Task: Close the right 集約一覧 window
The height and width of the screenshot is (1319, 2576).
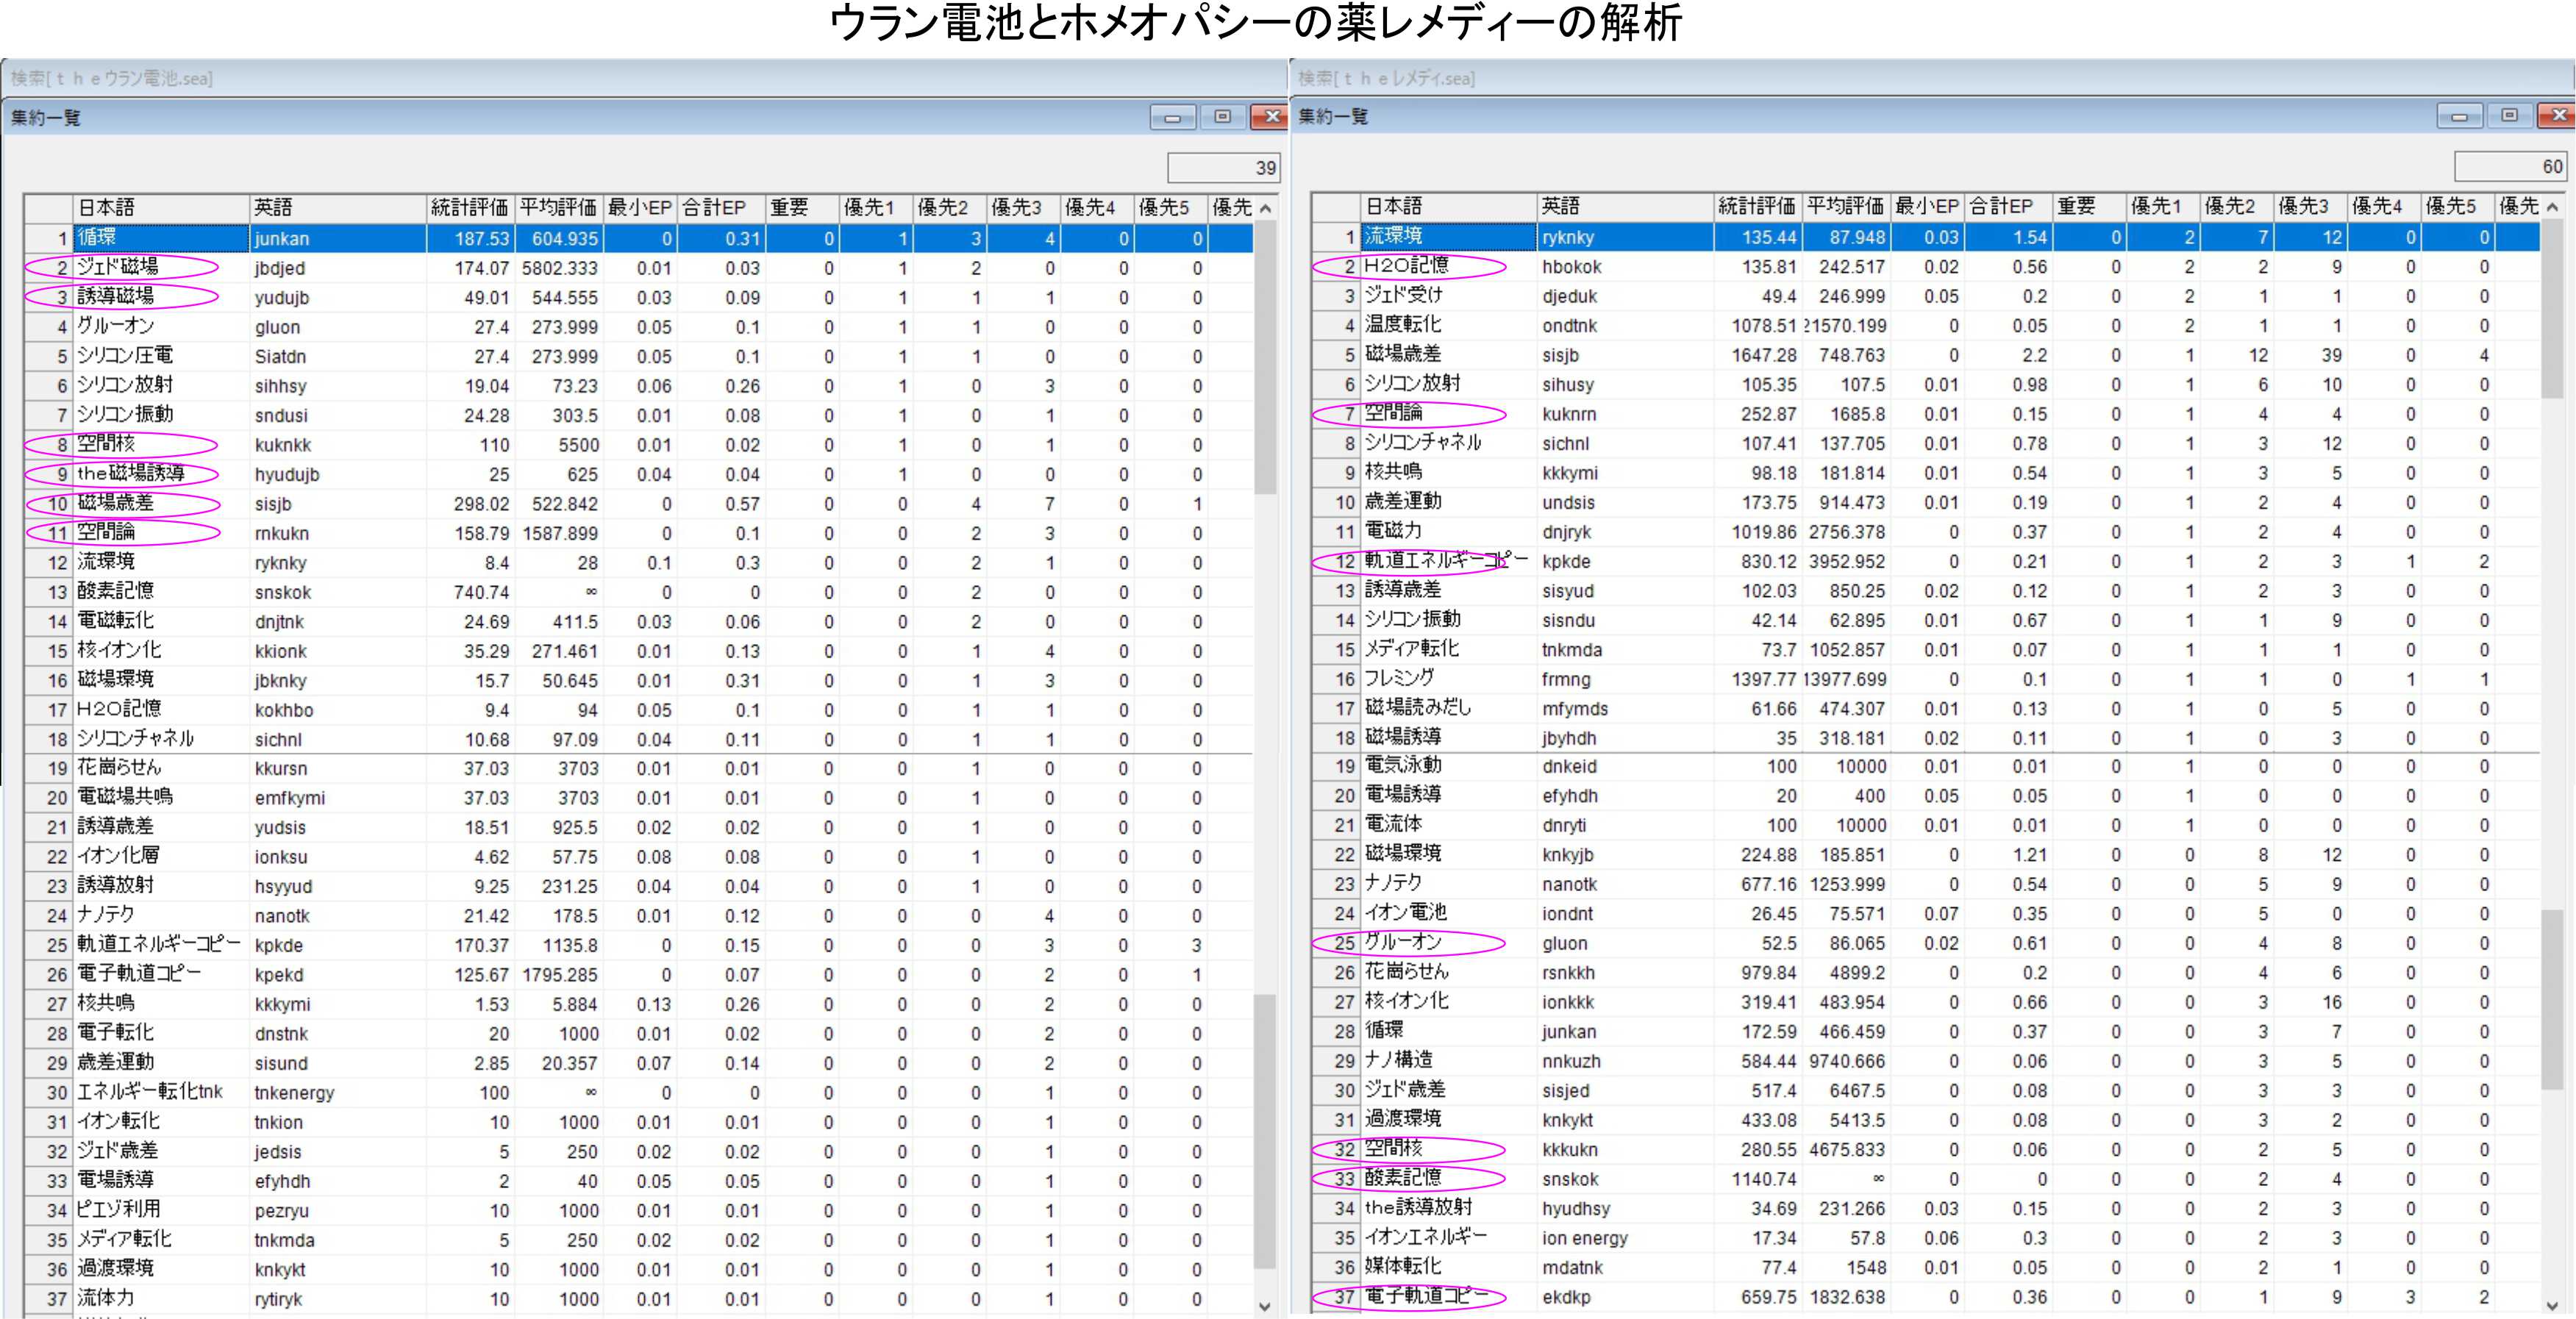Action: 2557,117
